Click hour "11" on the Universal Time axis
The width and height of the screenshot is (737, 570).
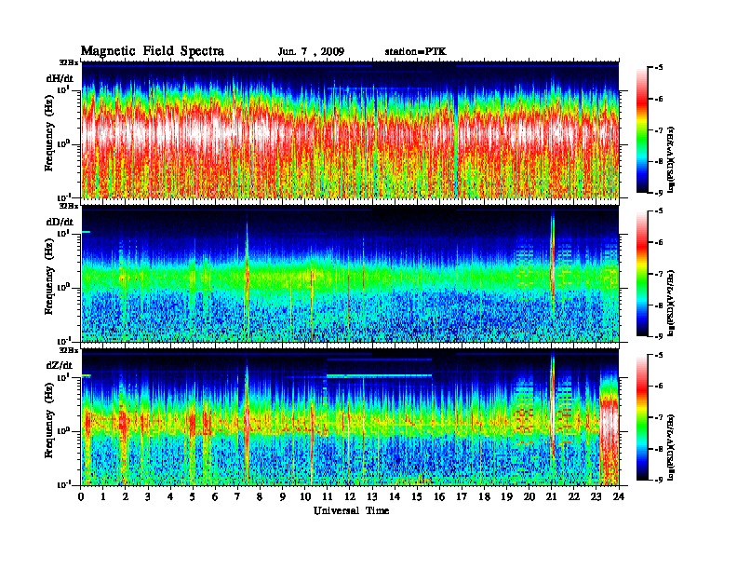328,496
